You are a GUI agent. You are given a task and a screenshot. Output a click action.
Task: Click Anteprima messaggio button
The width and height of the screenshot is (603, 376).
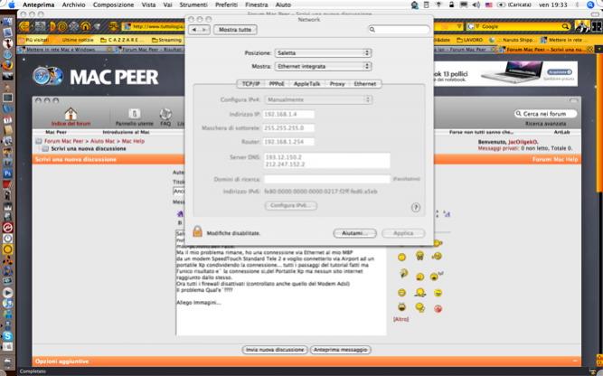tap(340, 350)
